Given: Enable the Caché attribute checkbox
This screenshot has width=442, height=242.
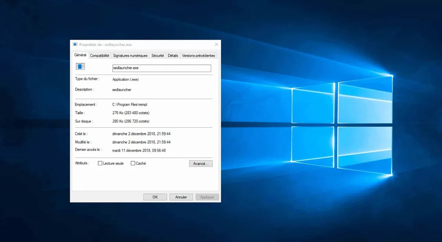Looking at the screenshot, I should coord(133,163).
